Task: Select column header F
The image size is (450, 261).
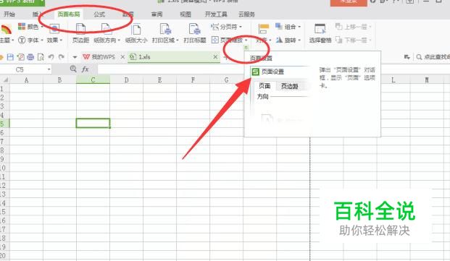Action: coord(193,80)
